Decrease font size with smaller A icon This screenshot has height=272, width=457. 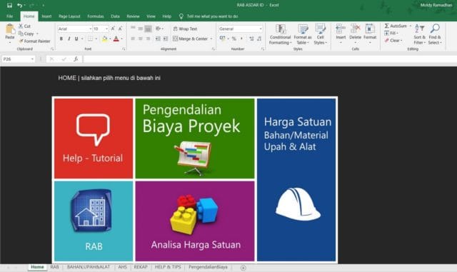[120, 29]
